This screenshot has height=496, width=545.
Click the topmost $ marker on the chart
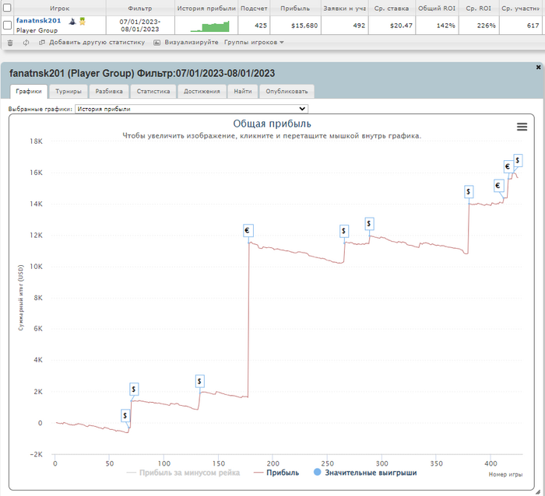point(518,160)
